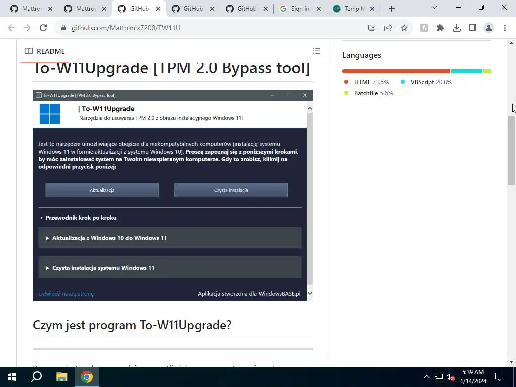Switch to the Sign in tab

point(300,9)
